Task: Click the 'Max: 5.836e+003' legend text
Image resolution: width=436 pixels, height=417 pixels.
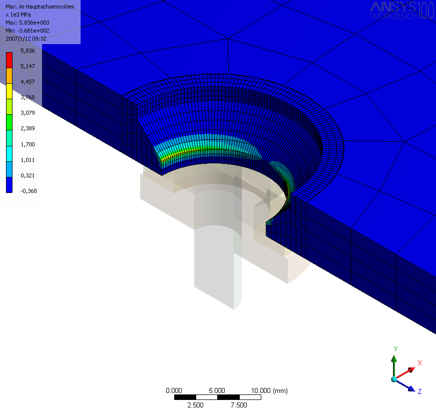Action: pyautogui.click(x=27, y=23)
